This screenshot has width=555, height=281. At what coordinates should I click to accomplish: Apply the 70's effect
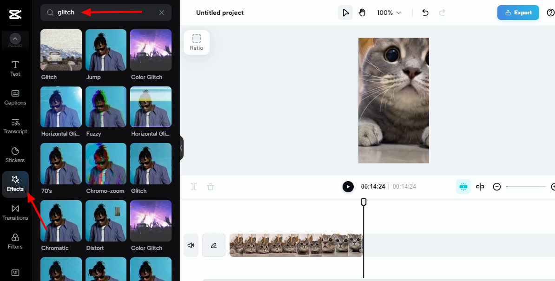point(61,163)
